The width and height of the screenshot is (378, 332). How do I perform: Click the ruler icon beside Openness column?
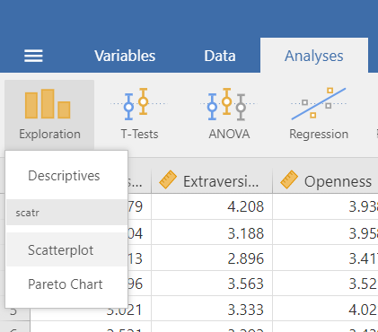(x=289, y=179)
